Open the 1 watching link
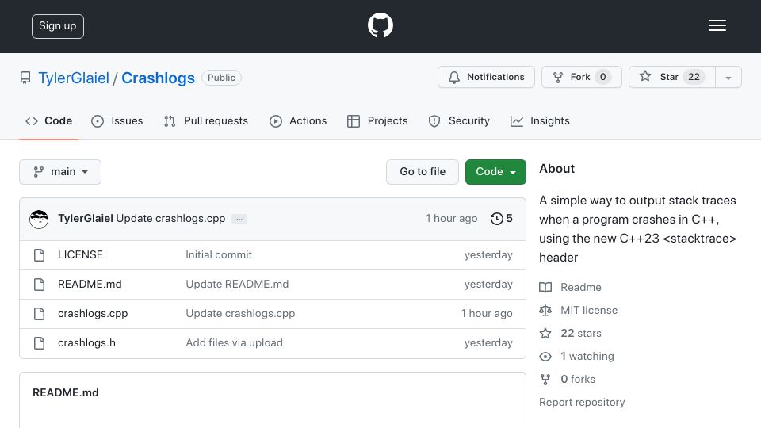The width and height of the screenshot is (761, 428). click(x=587, y=356)
